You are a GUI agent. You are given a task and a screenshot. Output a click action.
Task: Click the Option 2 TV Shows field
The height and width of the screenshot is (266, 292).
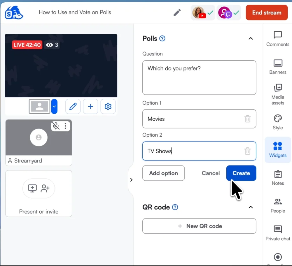199,151
